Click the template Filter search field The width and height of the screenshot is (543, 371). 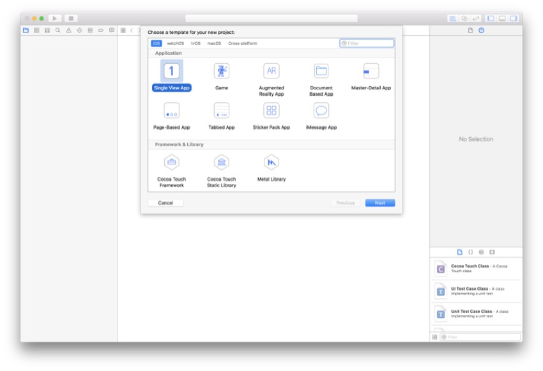(367, 43)
